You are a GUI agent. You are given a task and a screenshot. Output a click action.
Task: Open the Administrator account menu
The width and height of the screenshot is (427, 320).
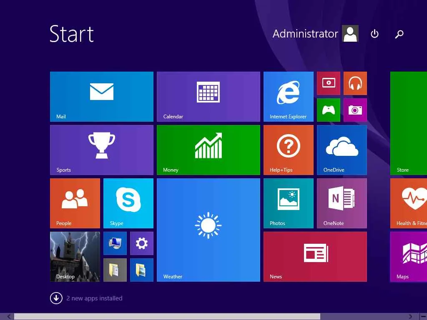[315, 33]
